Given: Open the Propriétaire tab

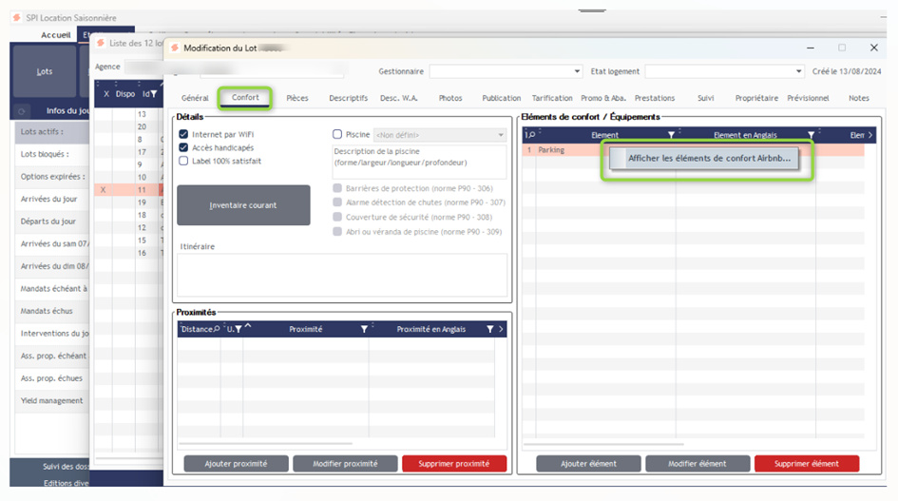Looking at the screenshot, I should click(x=755, y=98).
